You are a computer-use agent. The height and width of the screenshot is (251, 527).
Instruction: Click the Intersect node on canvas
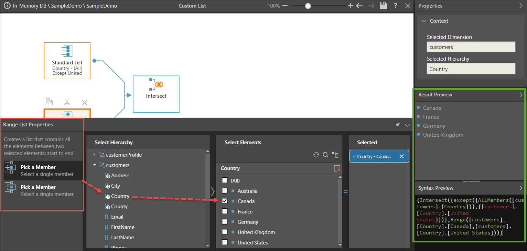tap(156, 94)
